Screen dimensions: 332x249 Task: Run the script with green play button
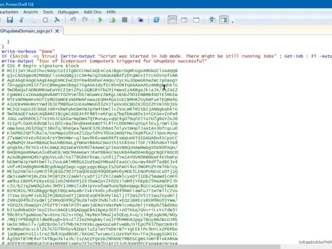(x=101, y=20)
